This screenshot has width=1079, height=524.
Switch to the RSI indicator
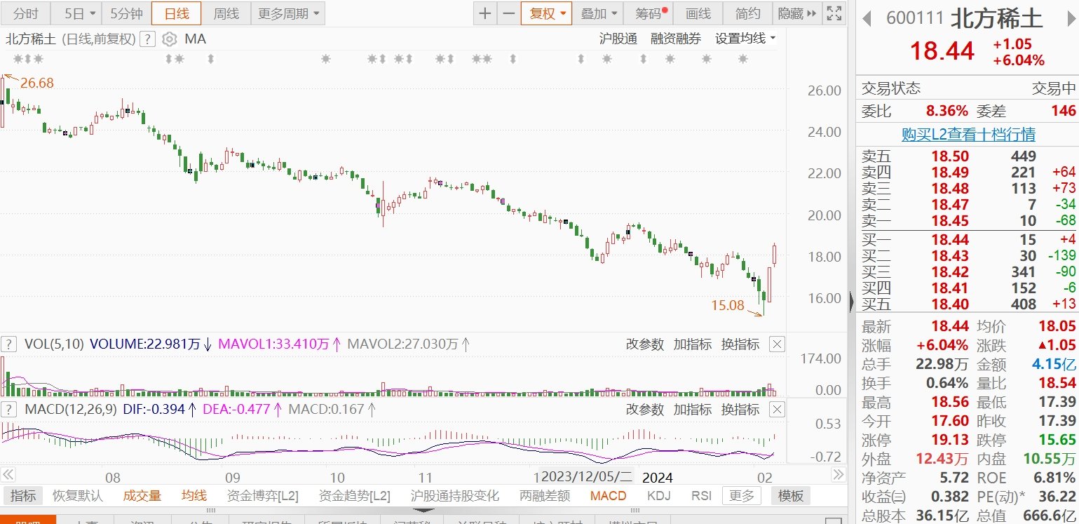pyautogui.click(x=702, y=496)
